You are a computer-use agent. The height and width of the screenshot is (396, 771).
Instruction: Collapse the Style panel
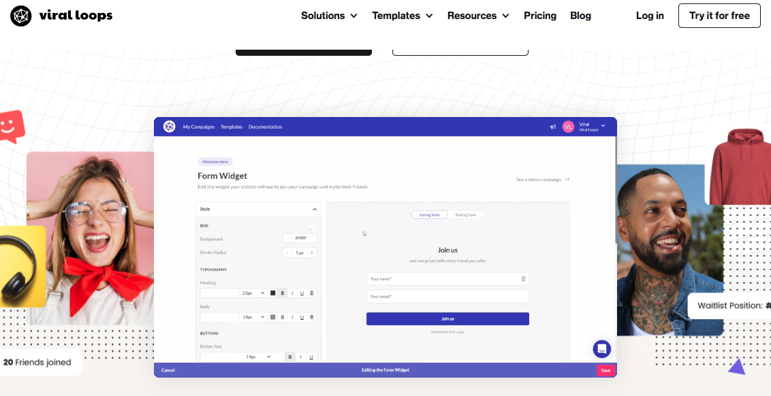coord(314,210)
